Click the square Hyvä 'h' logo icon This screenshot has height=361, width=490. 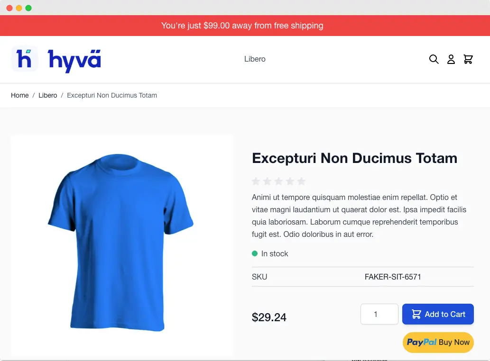pos(25,59)
